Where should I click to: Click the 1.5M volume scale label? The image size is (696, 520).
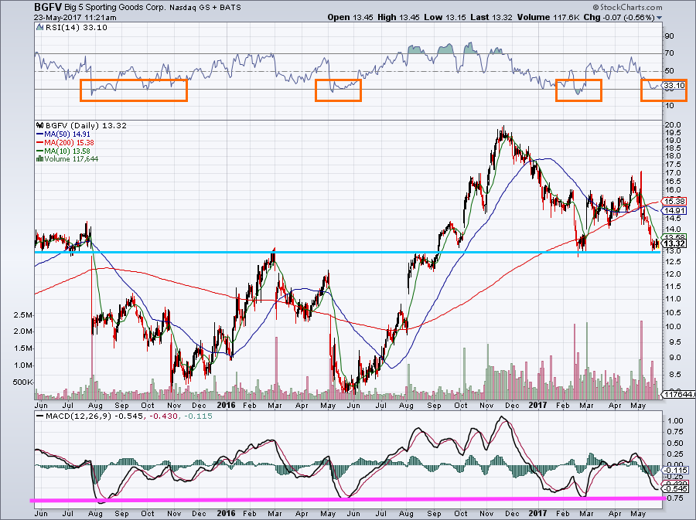[23, 348]
